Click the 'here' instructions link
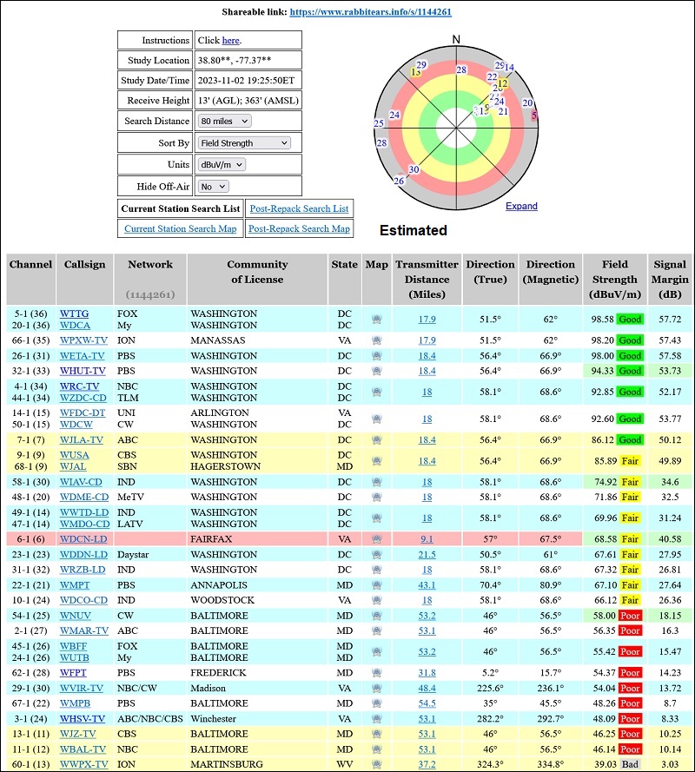Screen dimensions: 695x772 click(x=230, y=41)
